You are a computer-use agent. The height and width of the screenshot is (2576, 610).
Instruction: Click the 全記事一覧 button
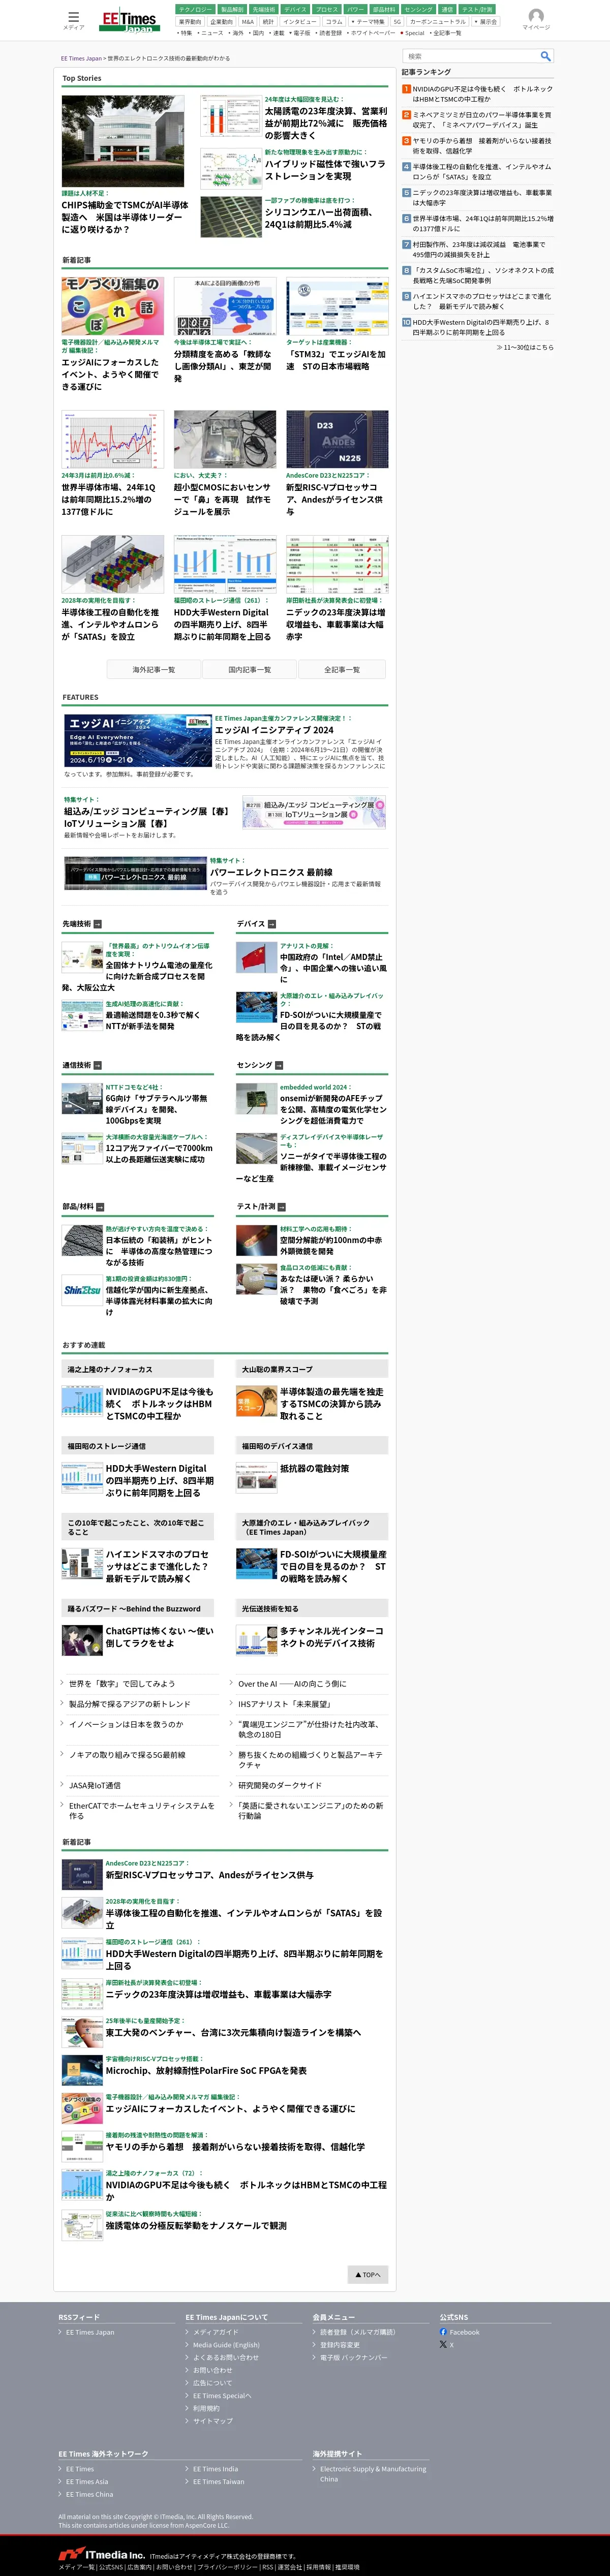(342, 670)
